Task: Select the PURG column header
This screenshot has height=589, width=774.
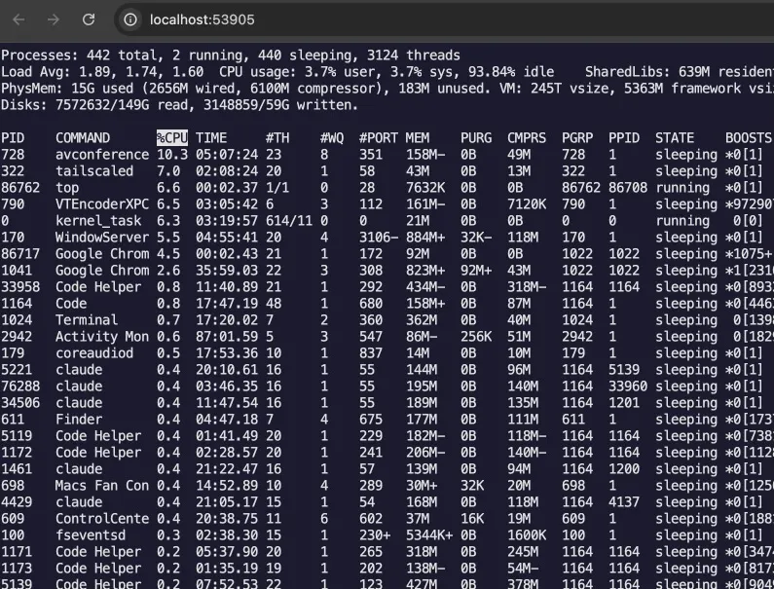Action: click(x=476, y=137)
